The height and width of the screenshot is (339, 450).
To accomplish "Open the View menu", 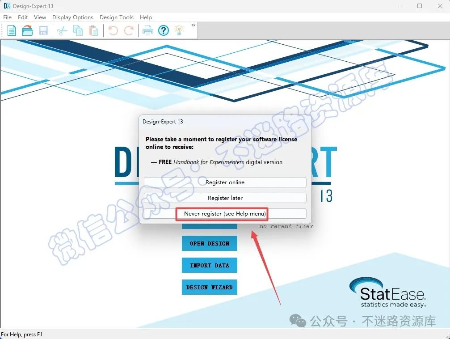I will (x=40, y=17).
